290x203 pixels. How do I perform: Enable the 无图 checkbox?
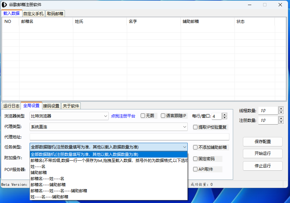[143, 116]
